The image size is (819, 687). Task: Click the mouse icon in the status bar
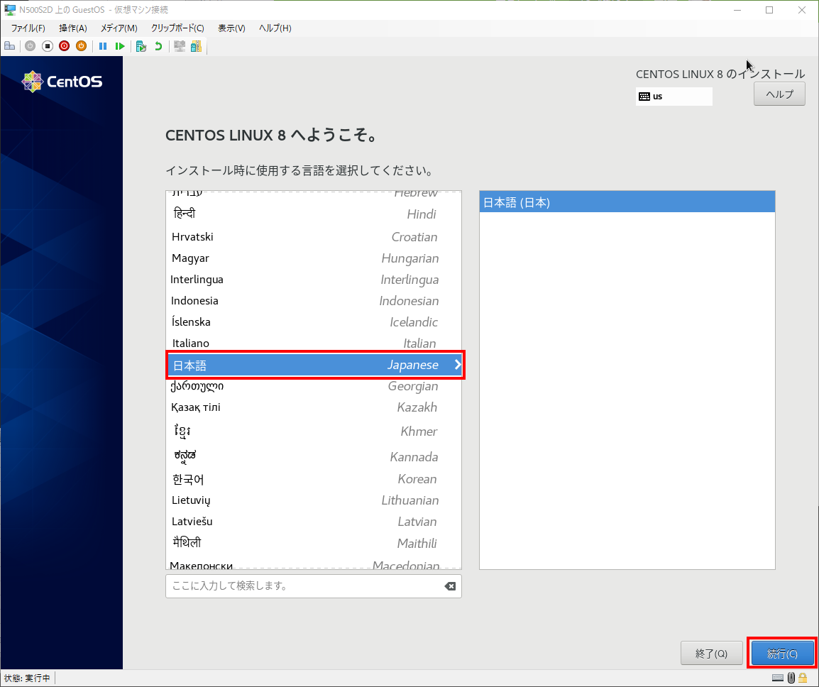click(x=791, y=678)
